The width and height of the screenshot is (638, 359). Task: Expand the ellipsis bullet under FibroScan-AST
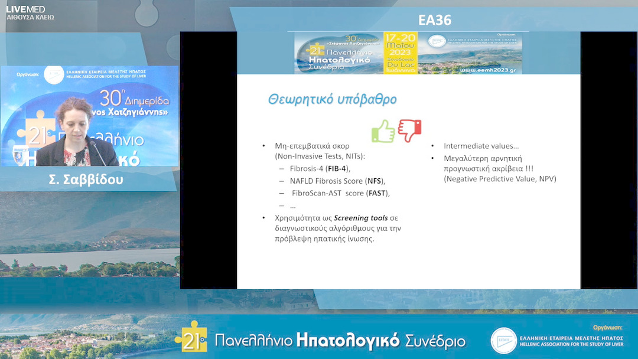tap(292, 205)
